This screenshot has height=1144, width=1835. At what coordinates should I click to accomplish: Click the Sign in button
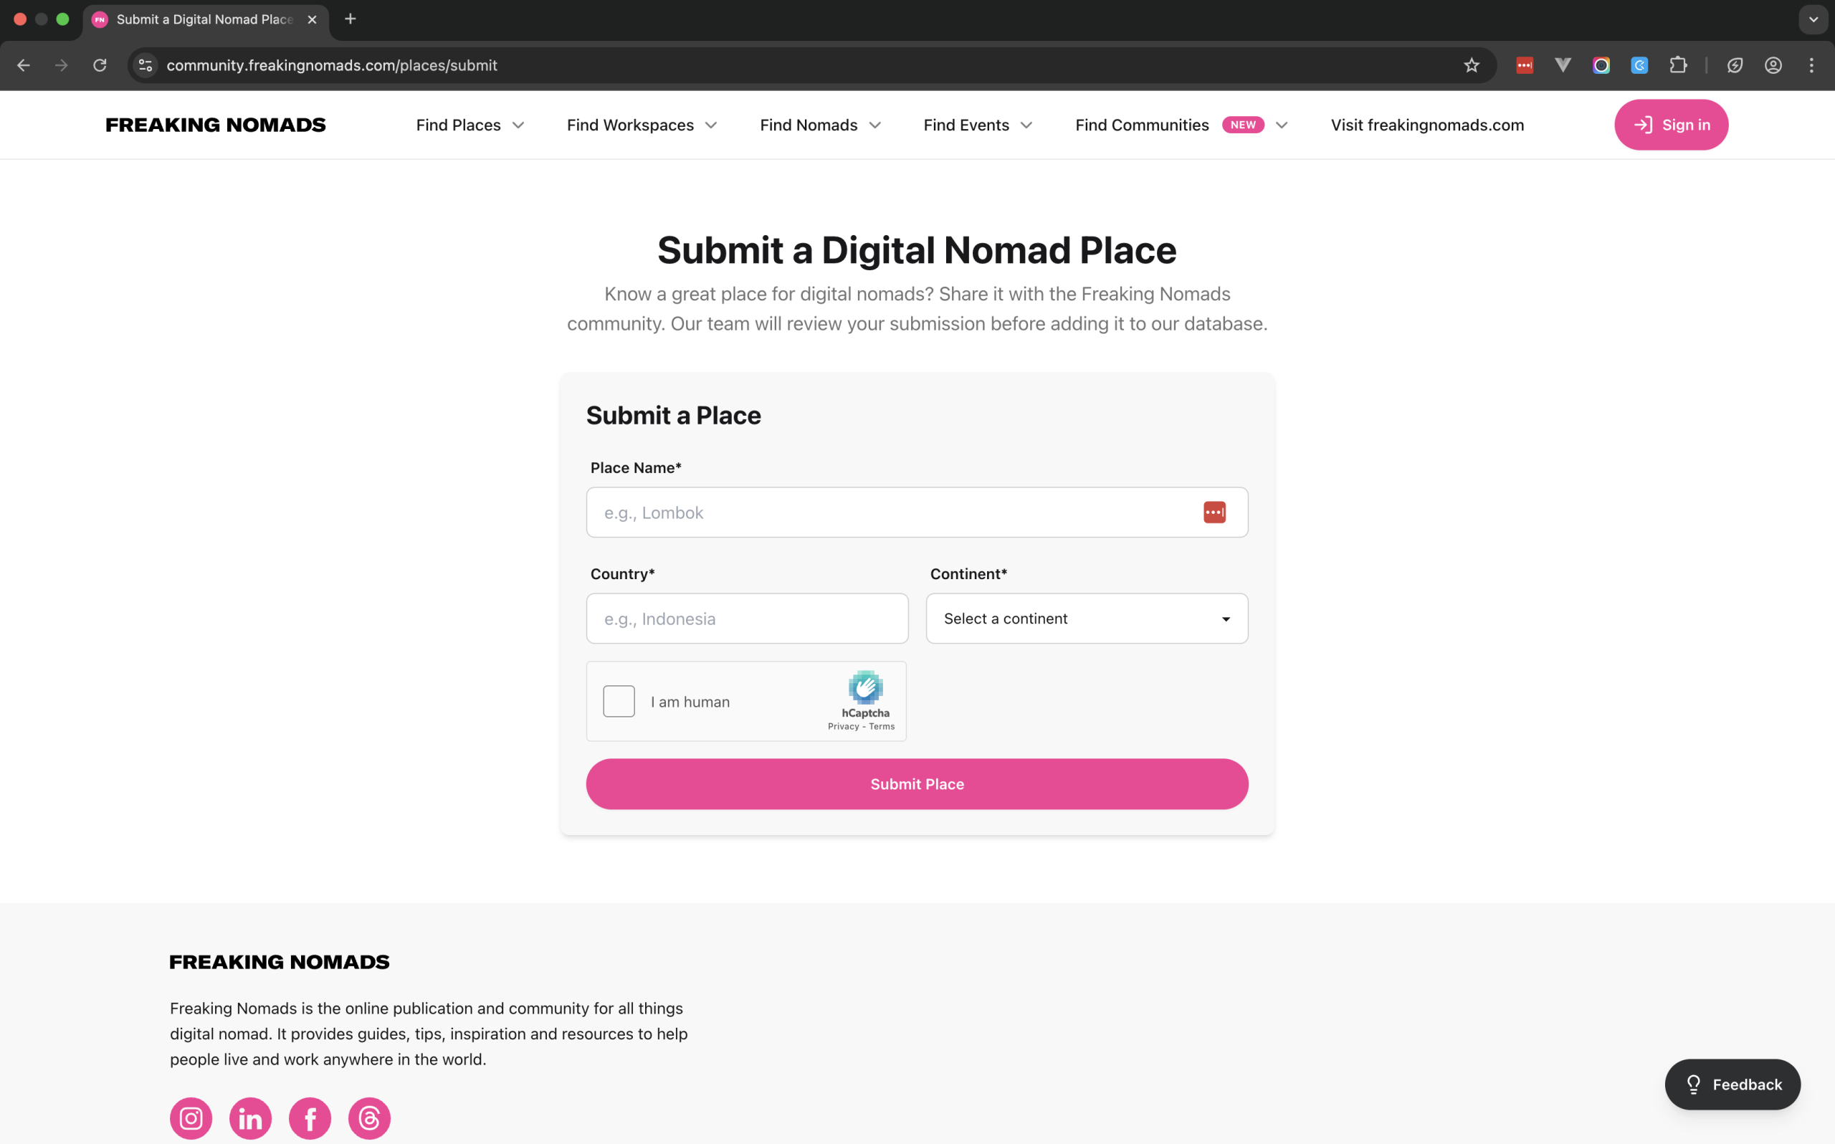pyautogui.click(x=1671, y=125)
